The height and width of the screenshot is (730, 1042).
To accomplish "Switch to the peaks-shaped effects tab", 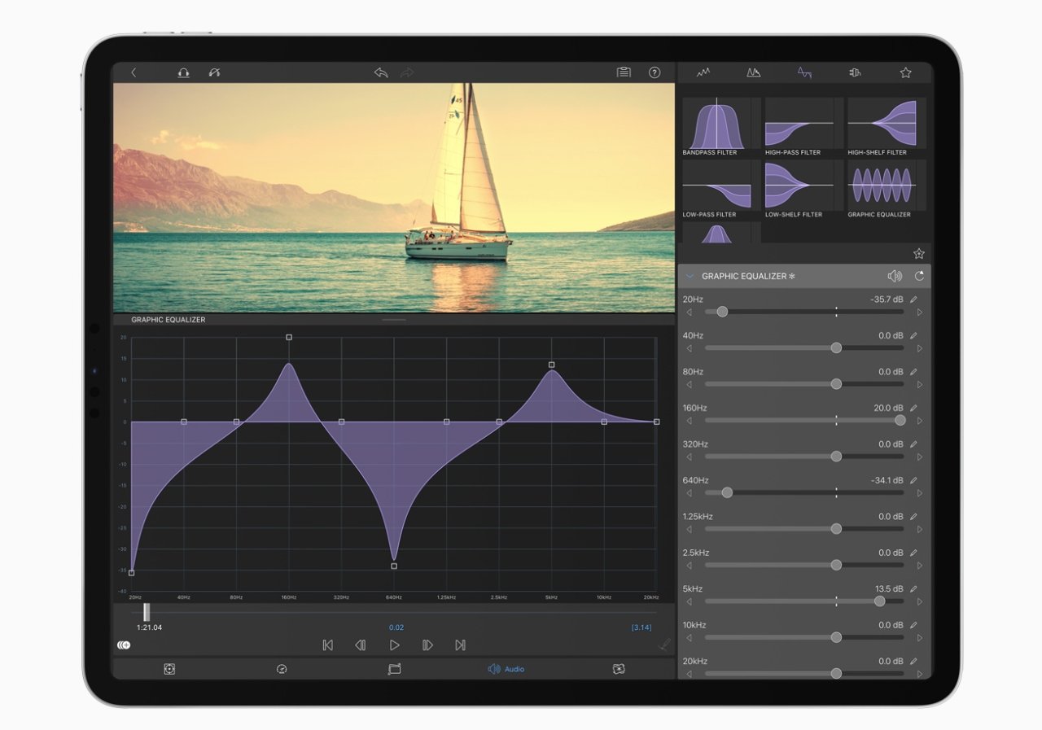I will point(754,72).
